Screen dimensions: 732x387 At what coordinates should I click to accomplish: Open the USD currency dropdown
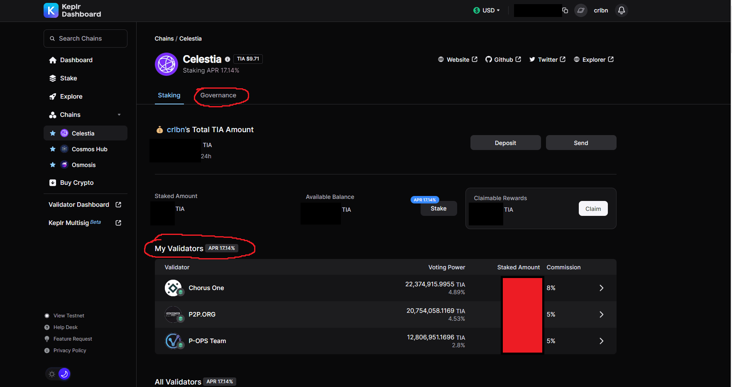pyautogui.click(x=487, y=10)
